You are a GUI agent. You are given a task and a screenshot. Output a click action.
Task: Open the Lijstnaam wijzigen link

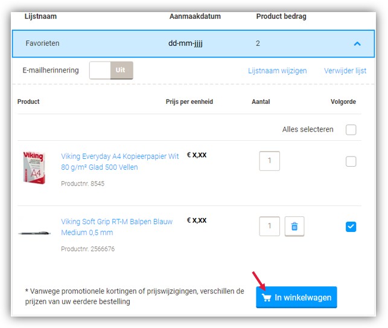tap(277, 71)
